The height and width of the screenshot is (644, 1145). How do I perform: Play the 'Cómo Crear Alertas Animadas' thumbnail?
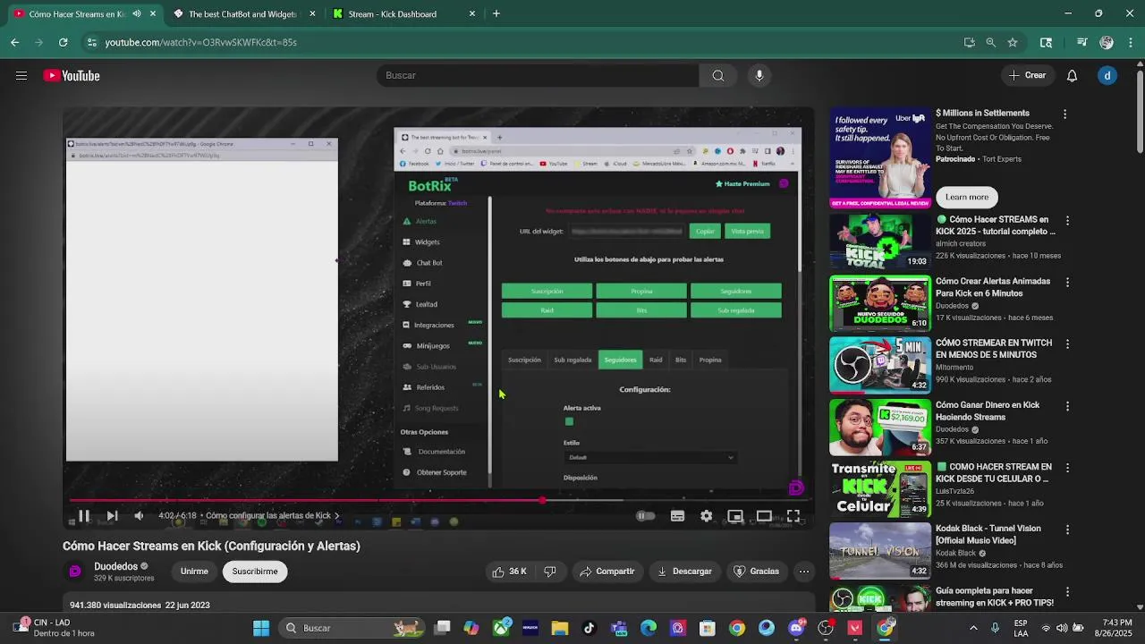tap(880, 303)
